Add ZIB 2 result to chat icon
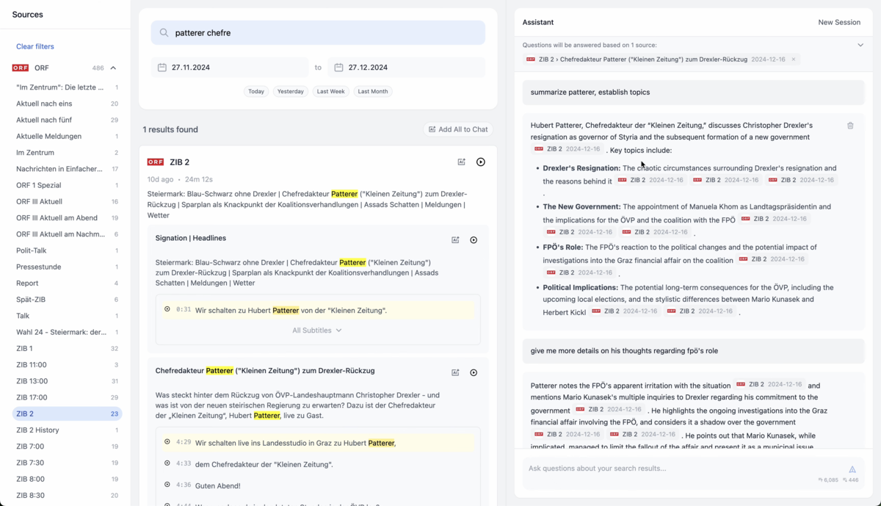This screenshot has height=506, width=881. [x=462, y=162]
